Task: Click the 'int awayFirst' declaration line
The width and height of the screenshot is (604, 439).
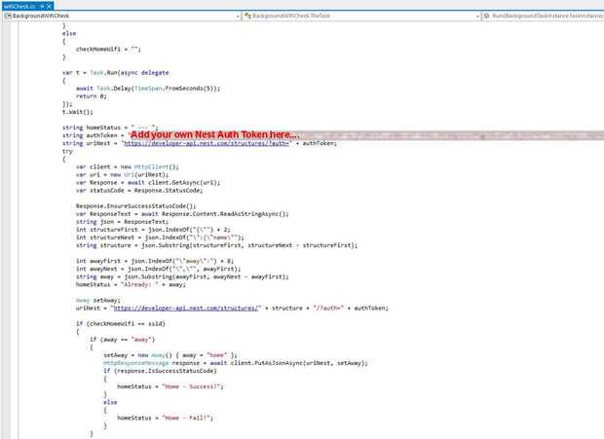Action: [155, 261]
